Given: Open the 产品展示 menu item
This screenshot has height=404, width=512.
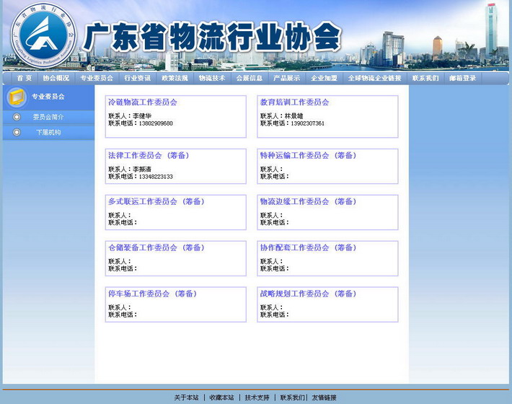Looking at the screenshot, I should coord(286,78).
